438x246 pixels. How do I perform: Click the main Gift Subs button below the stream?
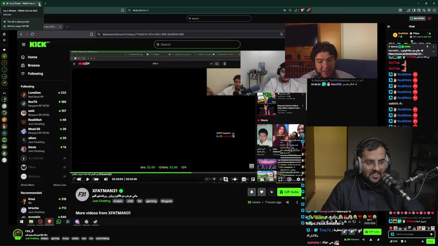[x=372, y=232]
